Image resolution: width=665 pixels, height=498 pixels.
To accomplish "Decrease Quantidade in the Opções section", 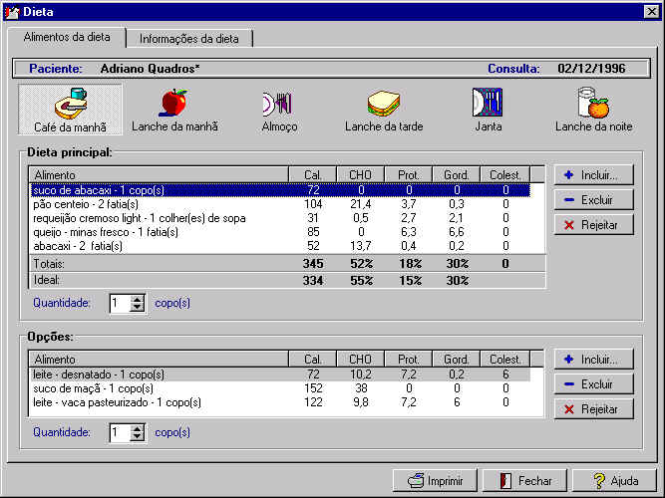I will pos(138,437).
